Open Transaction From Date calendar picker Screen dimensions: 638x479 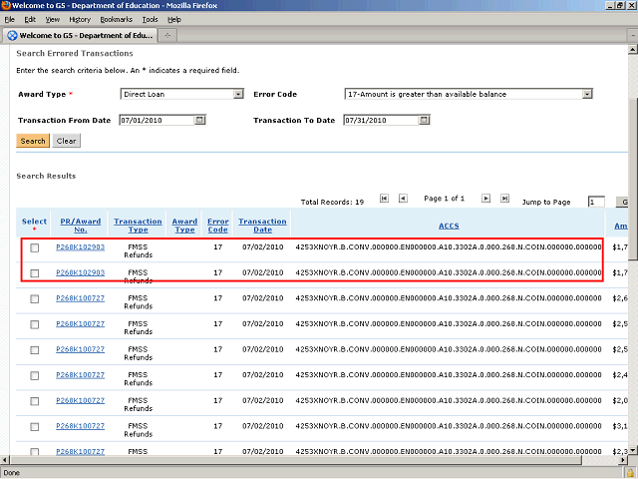click(199, 120)
